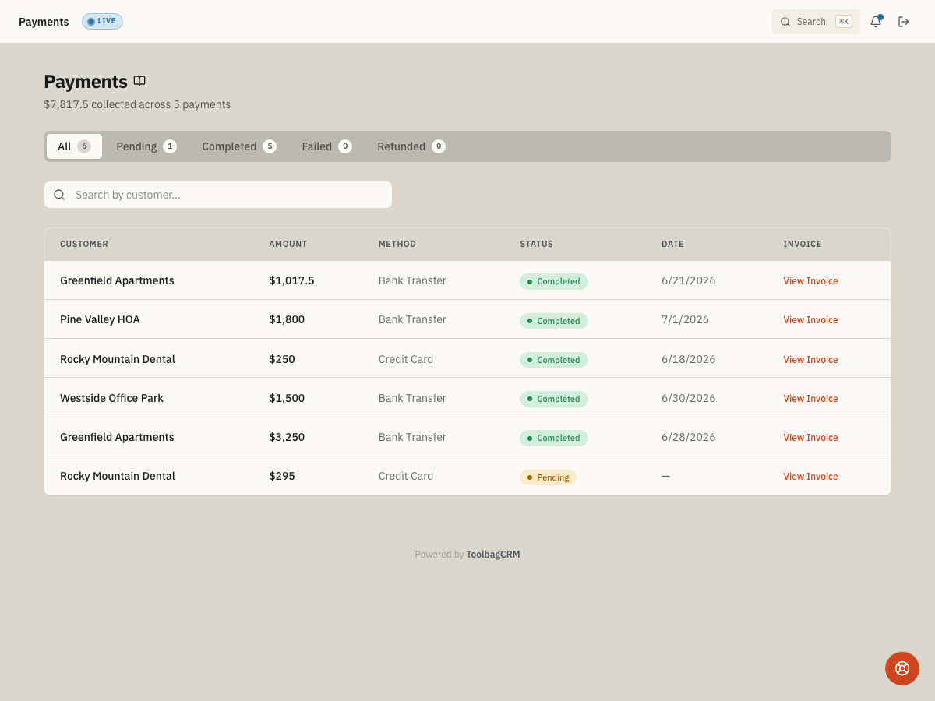Click the $250 amount cell
Image resolution: width=935 pixels, height=701 pixels.
(x=282, y=359)
